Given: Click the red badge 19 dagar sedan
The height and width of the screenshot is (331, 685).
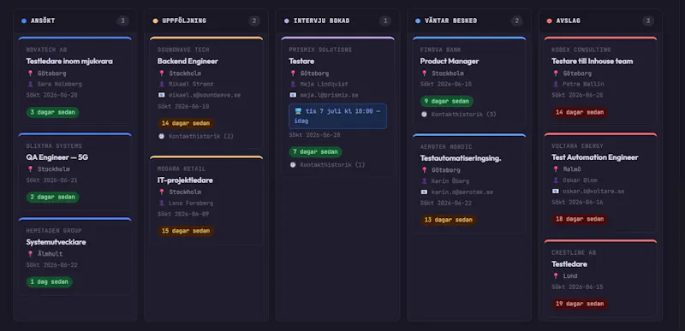Looking at the screenshot, I should [580, 304].
